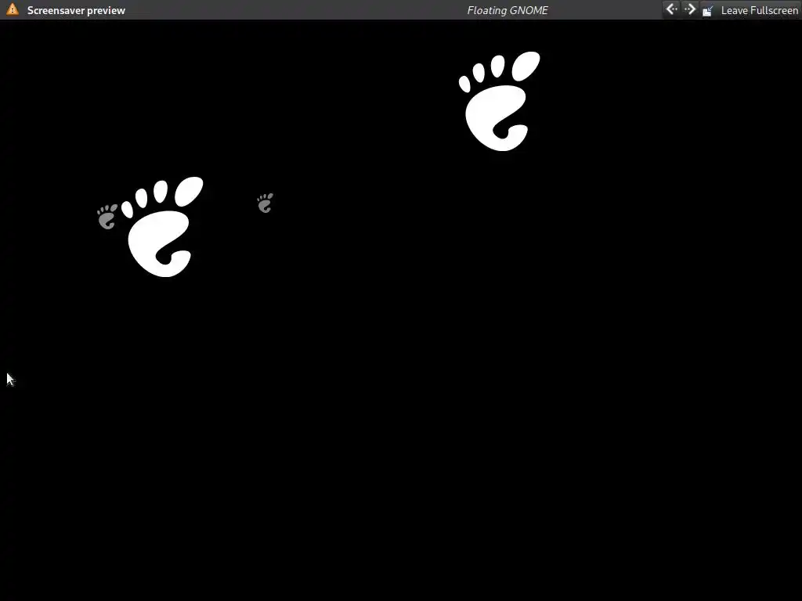The width and height of the screenshot is (802, 601).
Task: Click the previous screensaver arrow button
Action: [671, 9]
